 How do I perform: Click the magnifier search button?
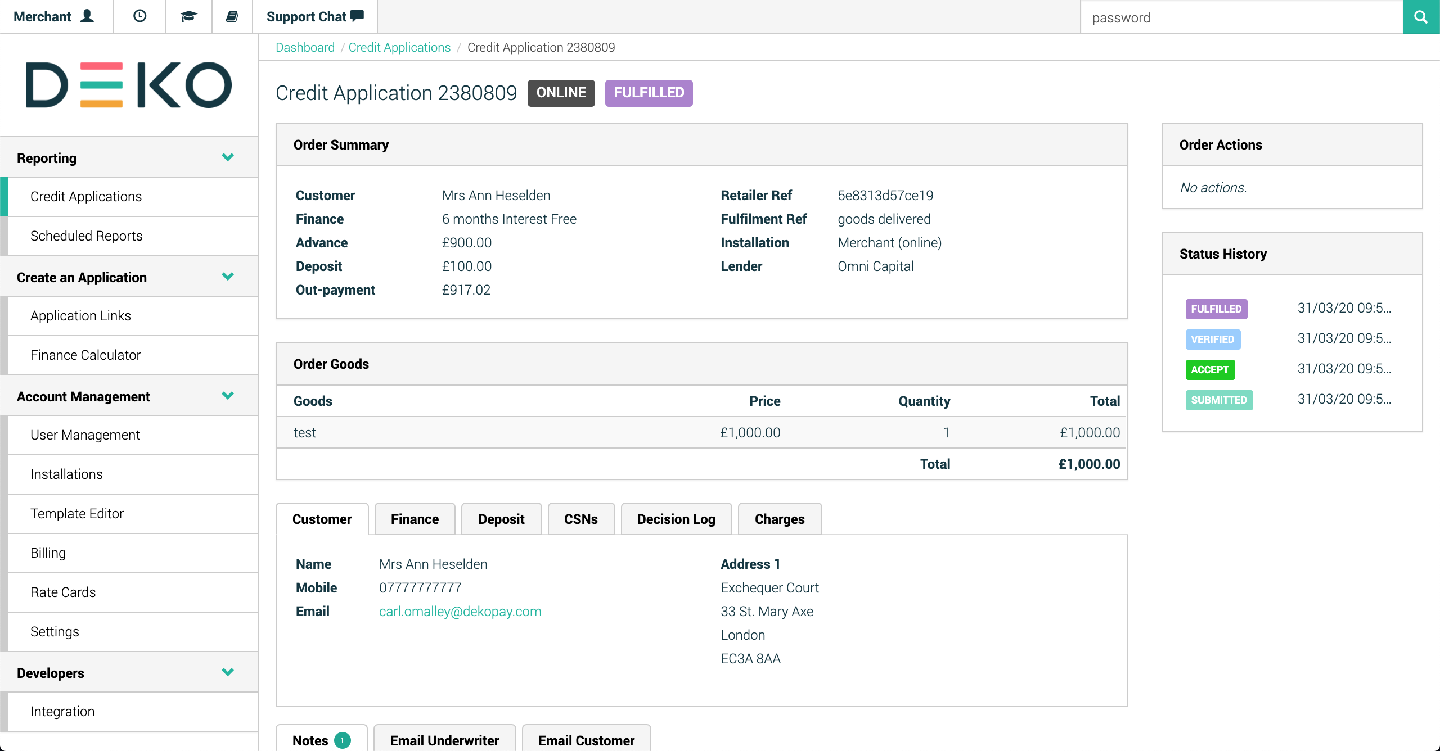tap(1420, 17)
